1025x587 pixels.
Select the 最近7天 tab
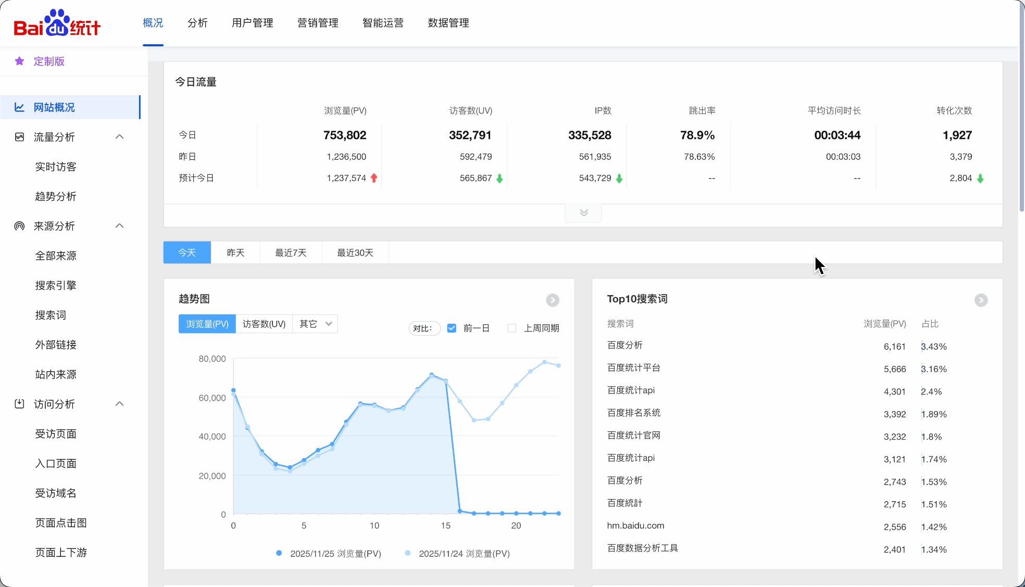coord(291,253)
